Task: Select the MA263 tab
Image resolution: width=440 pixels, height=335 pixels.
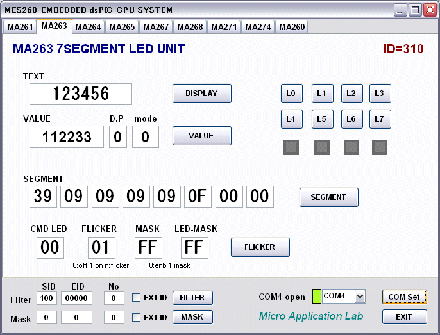Action: point(54,26)
